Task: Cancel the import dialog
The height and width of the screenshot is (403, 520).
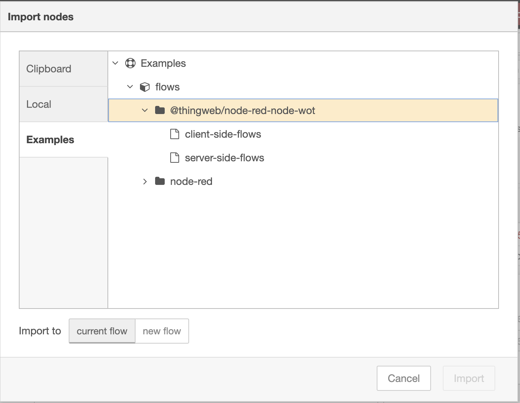Action: point(404,378)
